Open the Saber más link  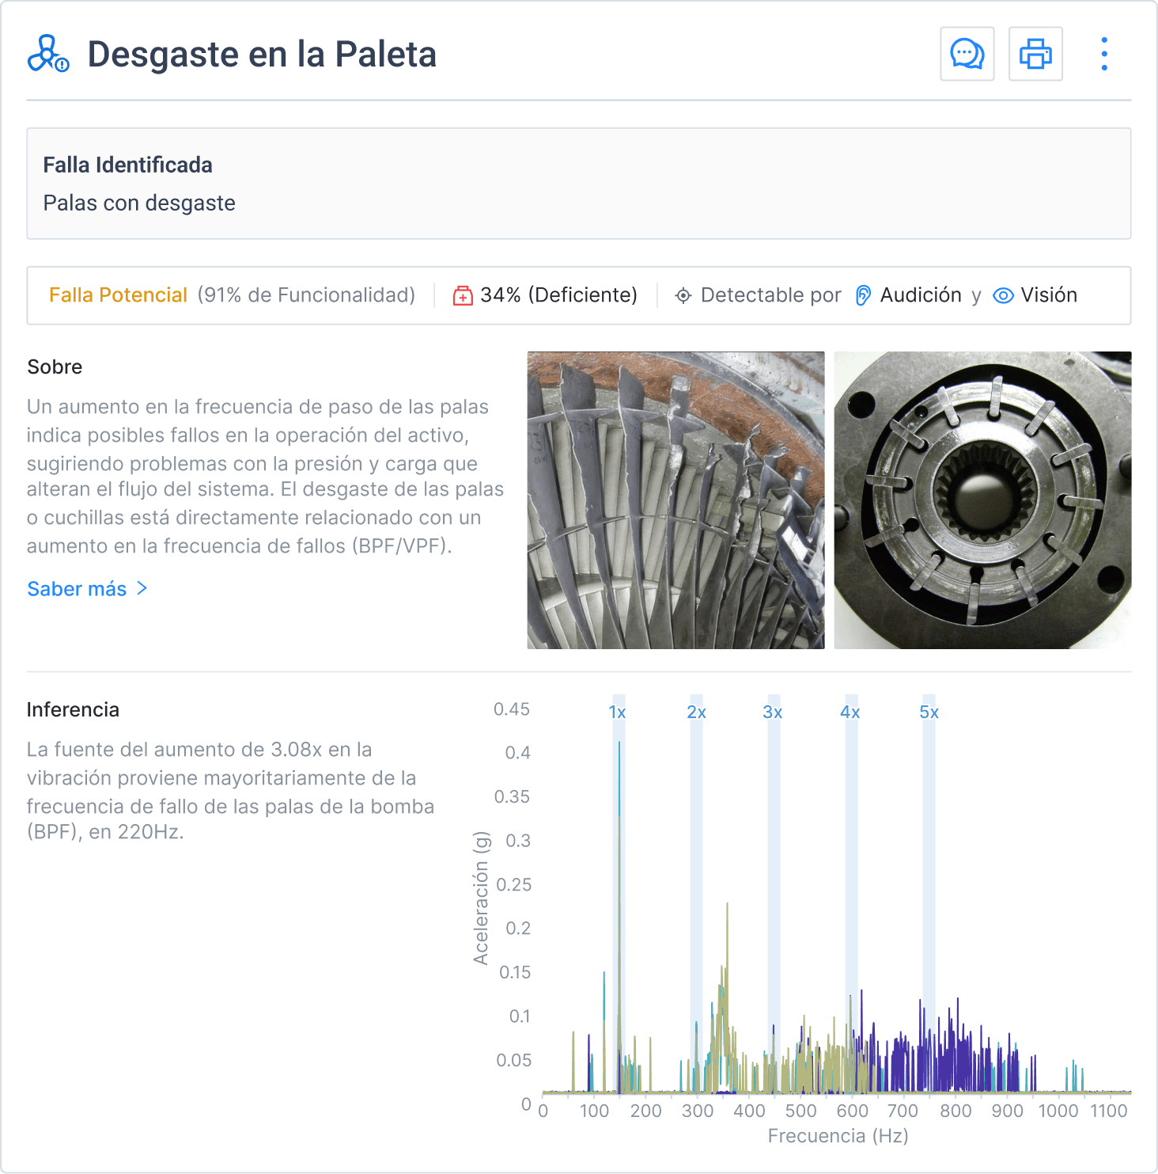[77, 589]
